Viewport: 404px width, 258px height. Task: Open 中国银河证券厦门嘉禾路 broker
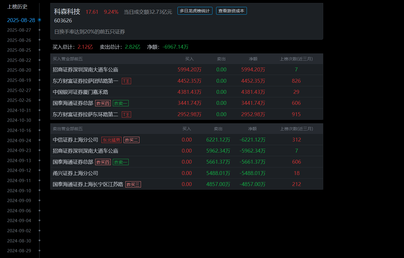[x=81, y=92]
